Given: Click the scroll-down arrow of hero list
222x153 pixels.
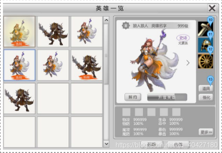Looking at the screenshot, I should [x=106, y=144].
